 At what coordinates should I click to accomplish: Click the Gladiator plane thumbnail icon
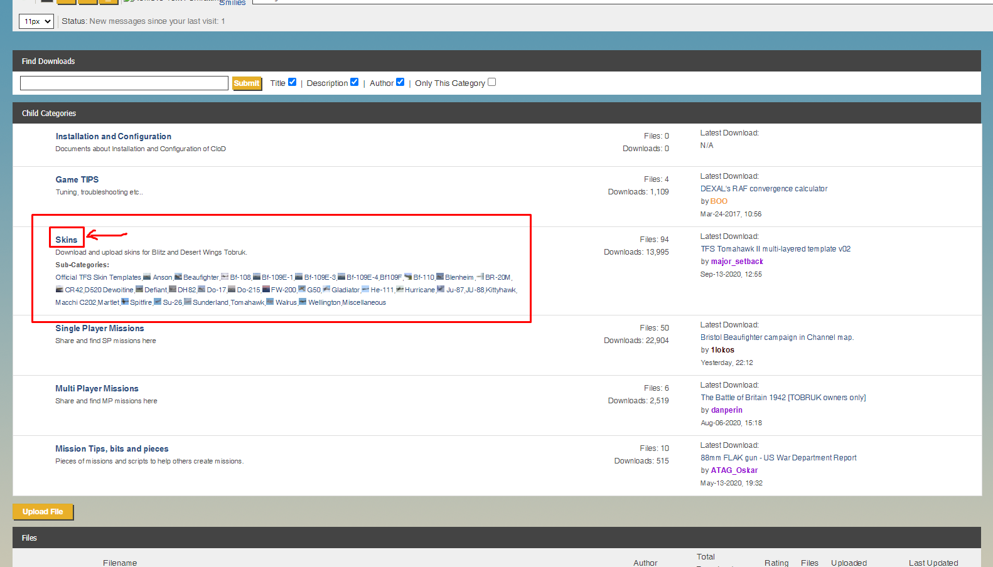[x=326, y=289]
